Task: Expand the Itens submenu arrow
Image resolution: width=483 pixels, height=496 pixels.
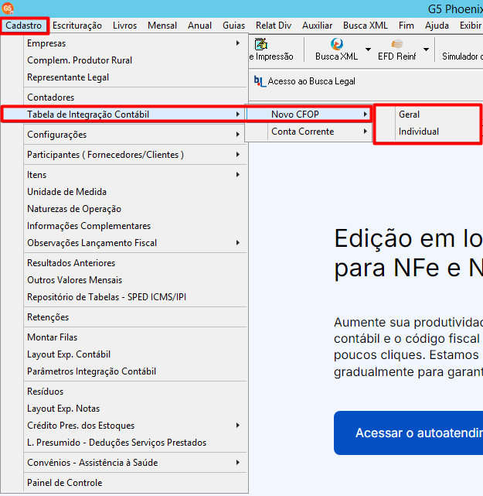Action: (x=238, y=175)
